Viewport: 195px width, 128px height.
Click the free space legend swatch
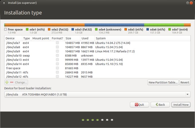coord(5,29)
